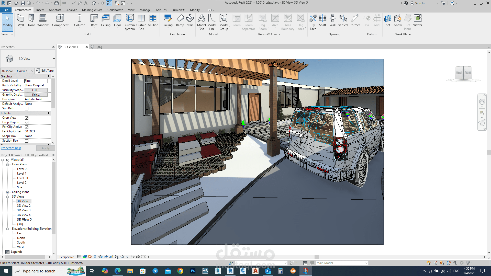Click the Properties help link

(x=11, y=148)
